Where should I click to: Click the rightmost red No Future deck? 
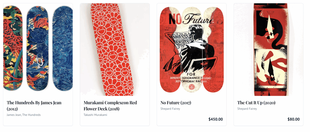213,48
